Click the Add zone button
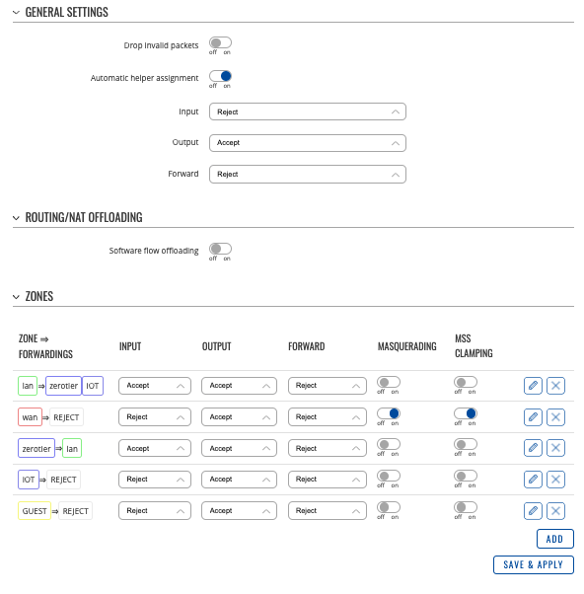Screen dimensions: 584x594 click(554, 539)
